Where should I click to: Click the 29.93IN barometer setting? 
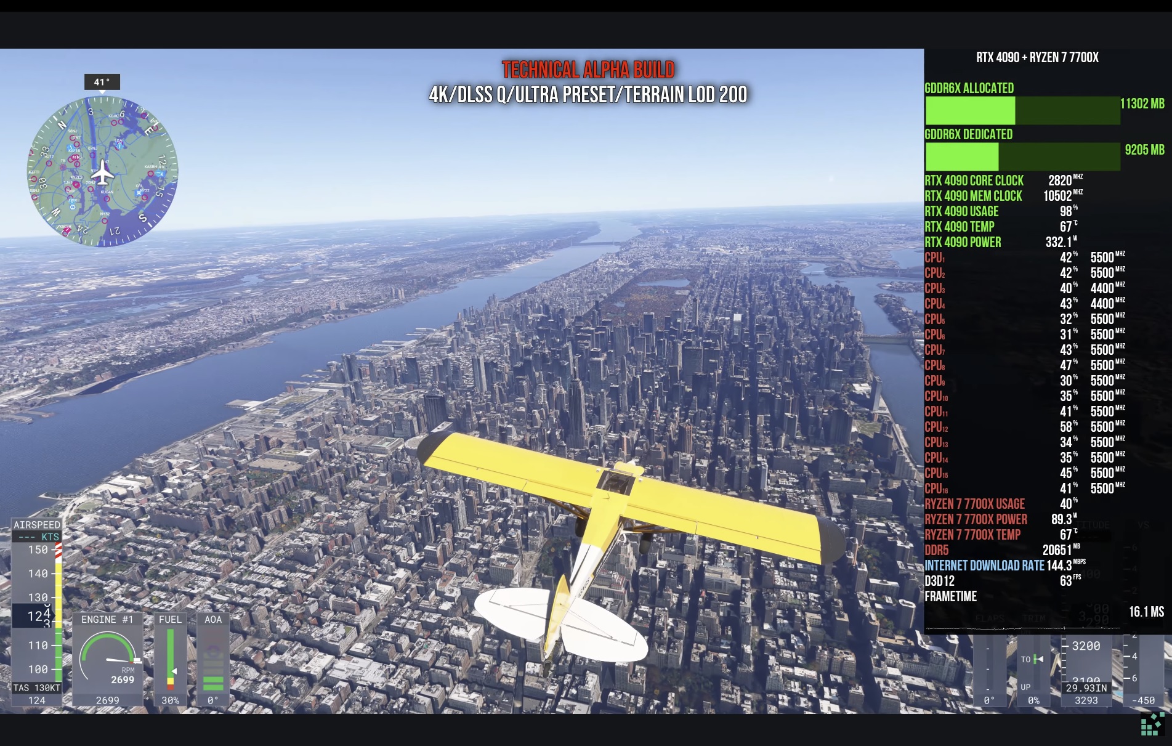[x=1086, y=688]
